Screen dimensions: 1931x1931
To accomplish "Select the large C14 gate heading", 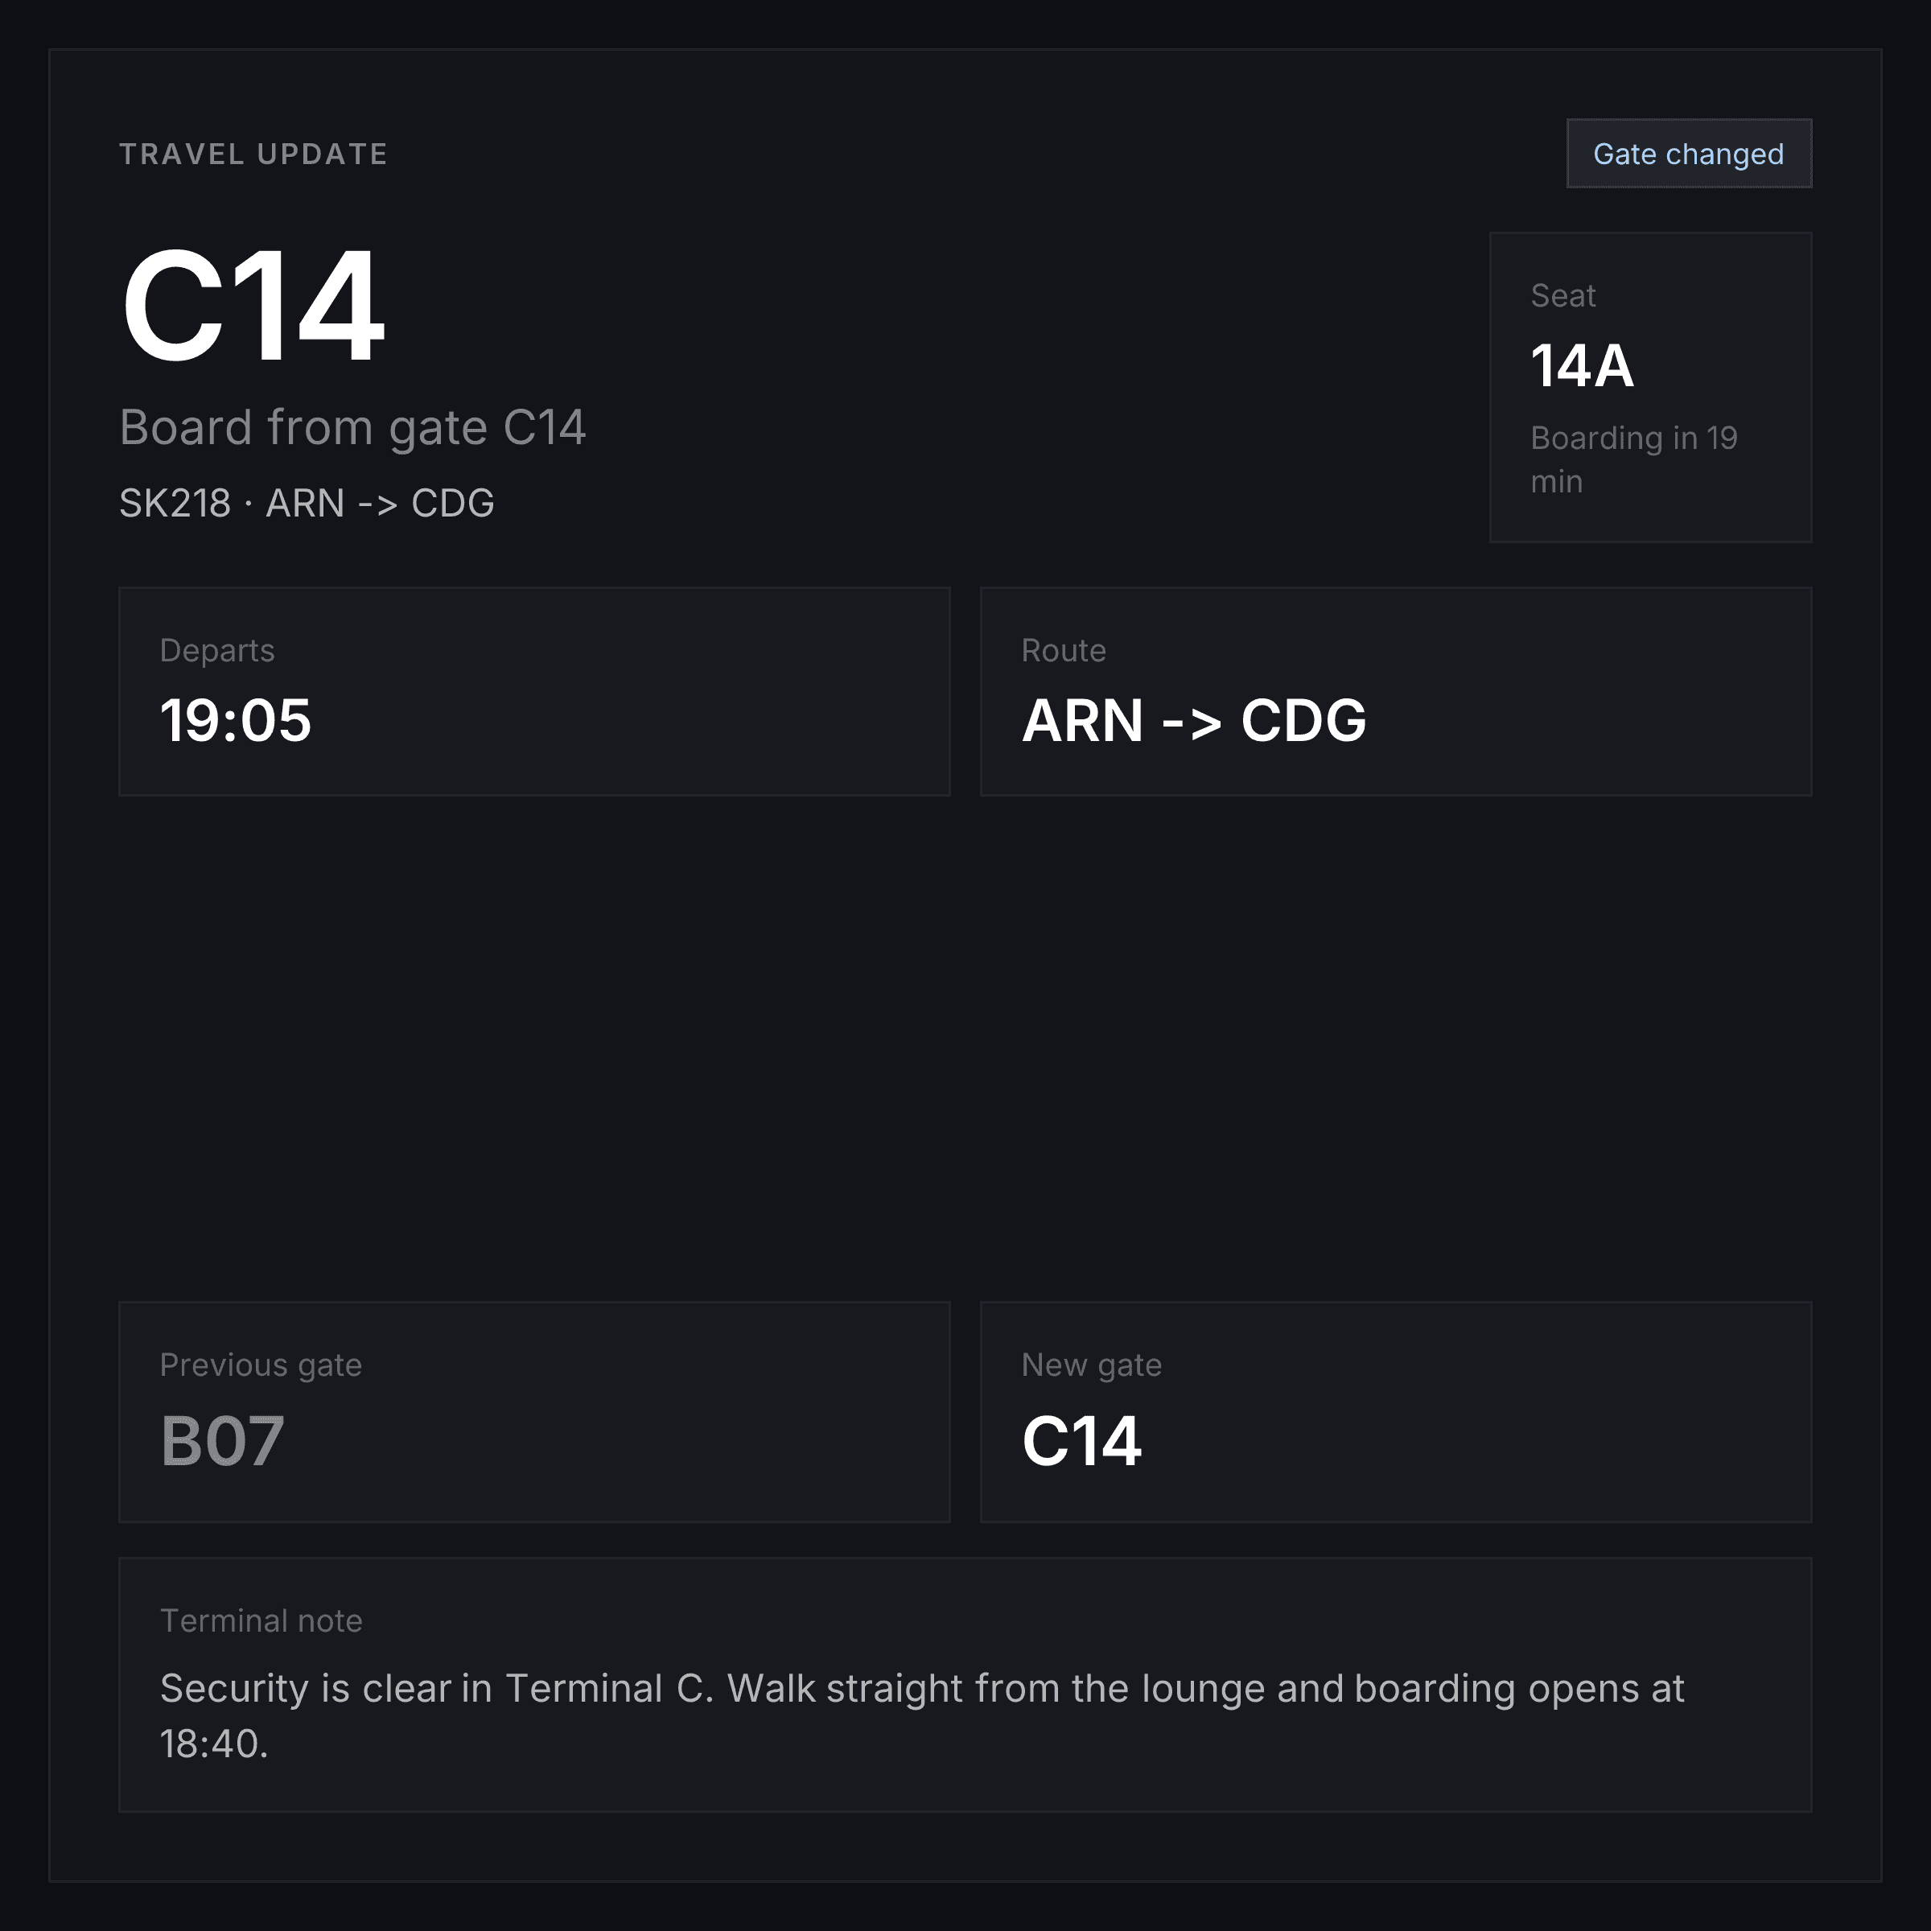I will click(253, 306).
